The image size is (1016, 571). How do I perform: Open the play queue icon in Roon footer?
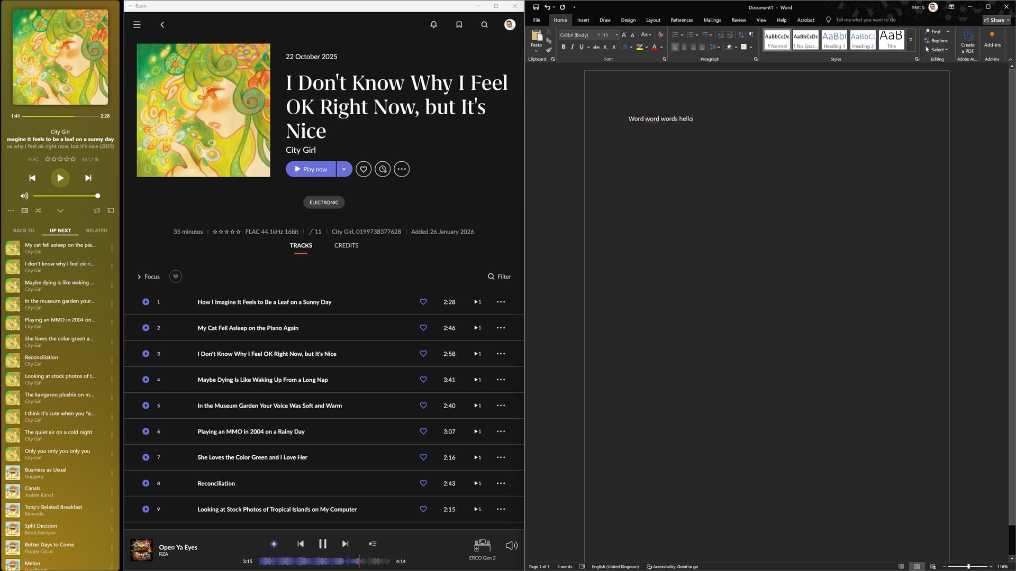373,544
